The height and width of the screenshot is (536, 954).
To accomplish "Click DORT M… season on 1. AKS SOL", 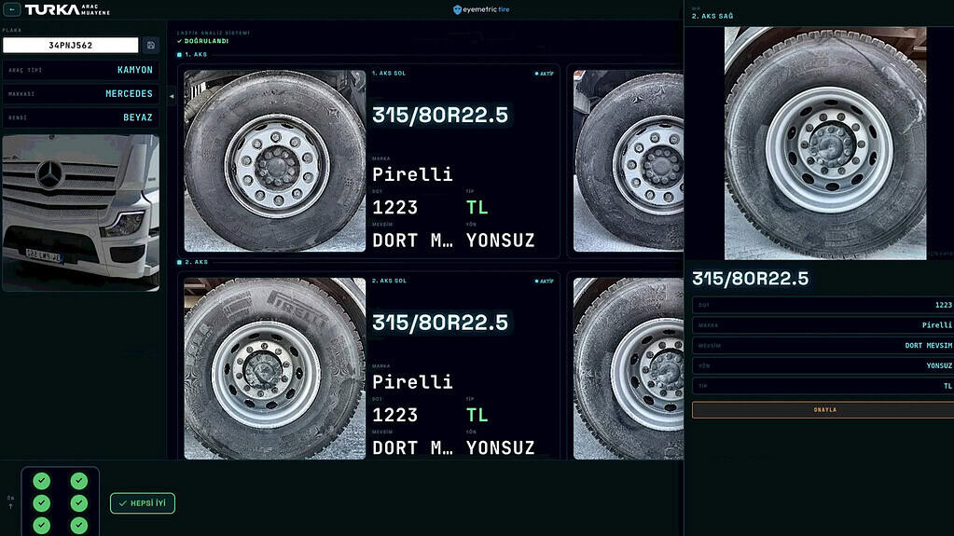I will point(412,241).
